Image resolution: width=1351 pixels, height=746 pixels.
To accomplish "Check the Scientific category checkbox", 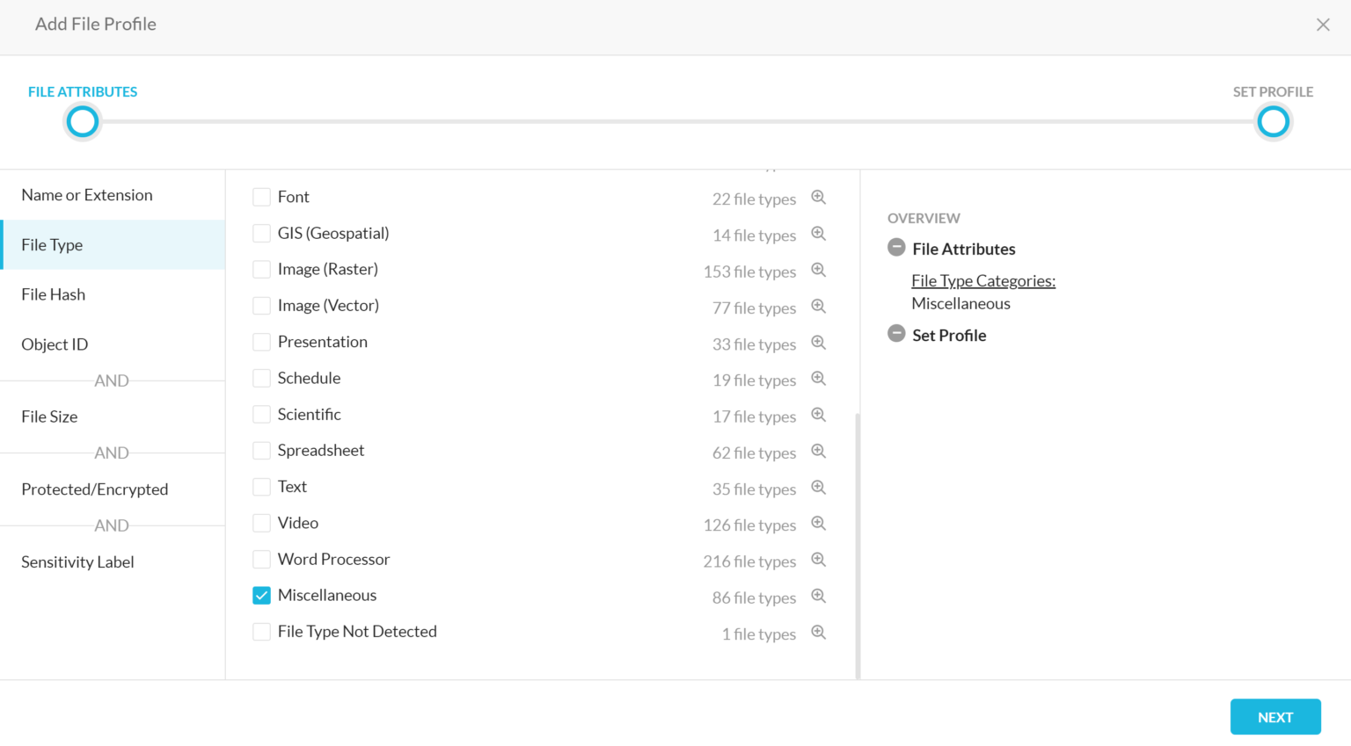I will click(x=261, y=414).
